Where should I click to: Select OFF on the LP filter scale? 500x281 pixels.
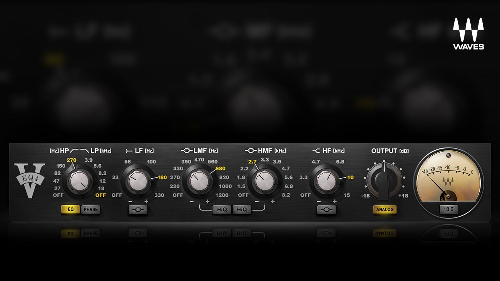click(x=100, y=195)
